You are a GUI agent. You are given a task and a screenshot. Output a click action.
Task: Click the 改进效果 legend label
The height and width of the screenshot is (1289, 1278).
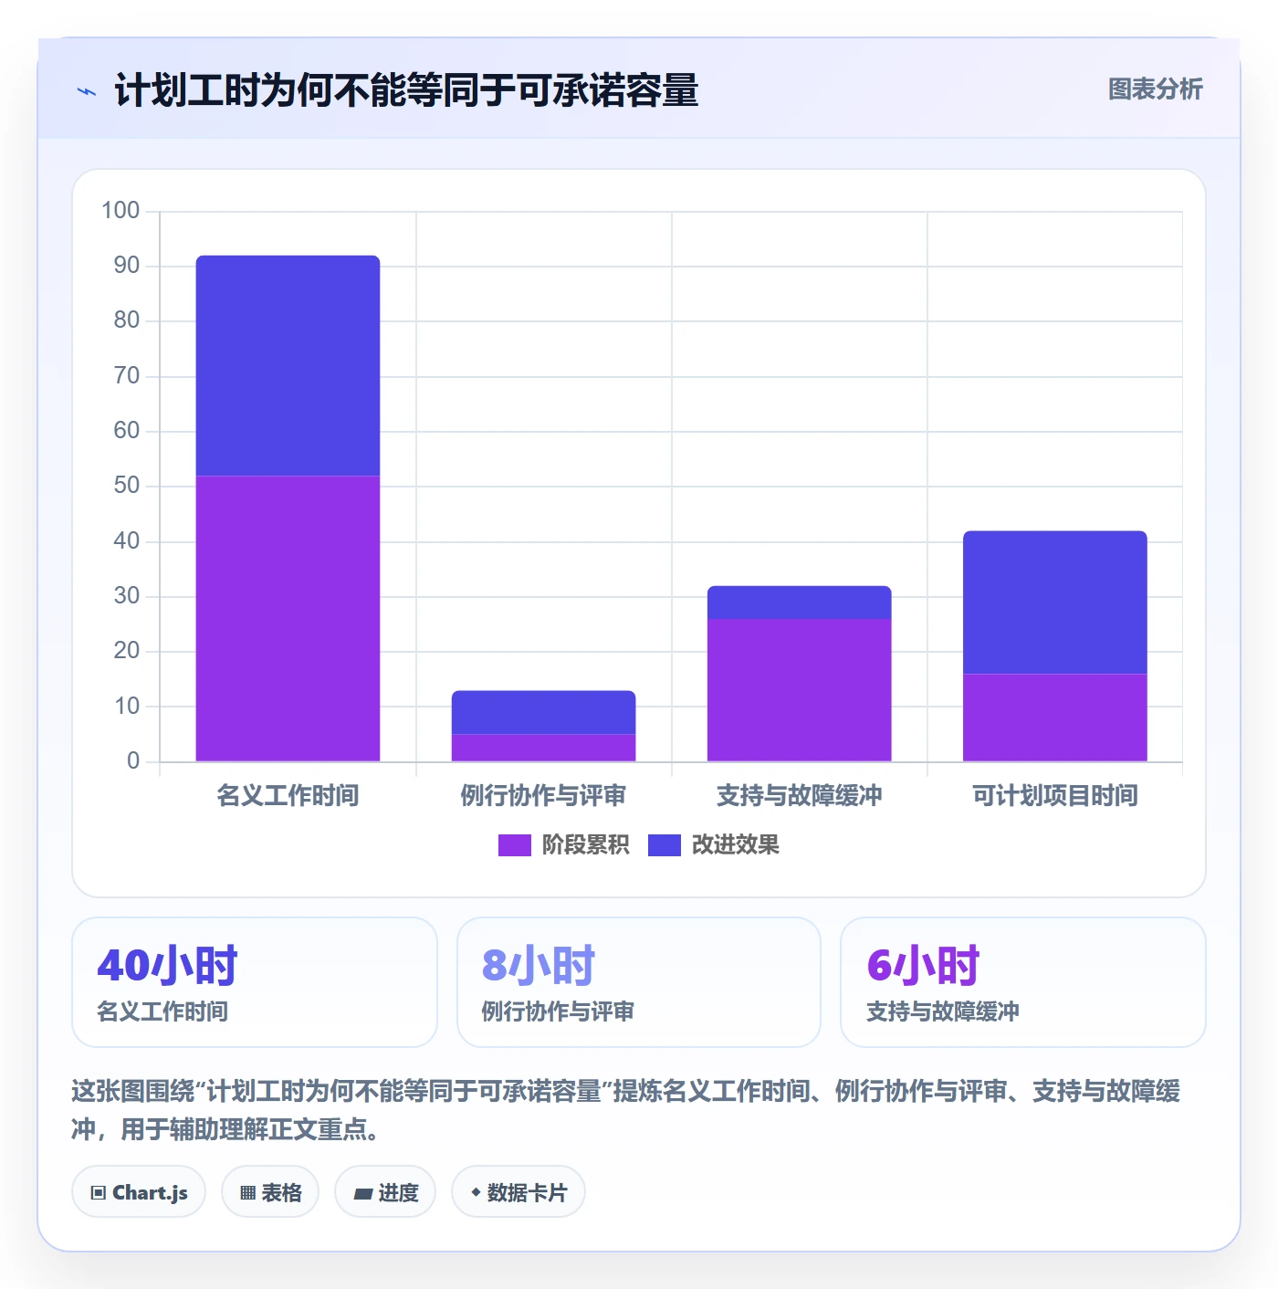pyautogui.click(x=735, y=845)
